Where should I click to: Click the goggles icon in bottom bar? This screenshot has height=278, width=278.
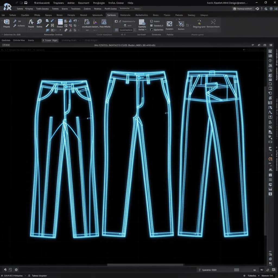(262, 270)
